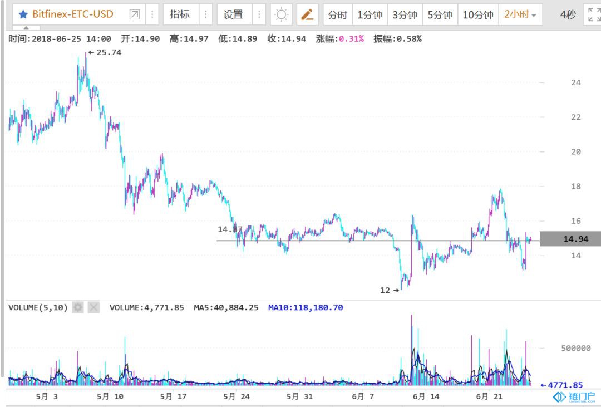Click the 4秒 refresh countdown

click(568, 14)
